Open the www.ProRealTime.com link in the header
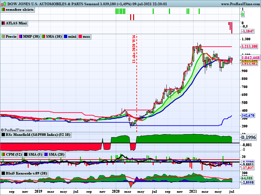Viewport: 261px width, 195px height. tap(241, 4)
